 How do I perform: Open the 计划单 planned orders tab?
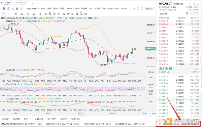tap(16, 119)
